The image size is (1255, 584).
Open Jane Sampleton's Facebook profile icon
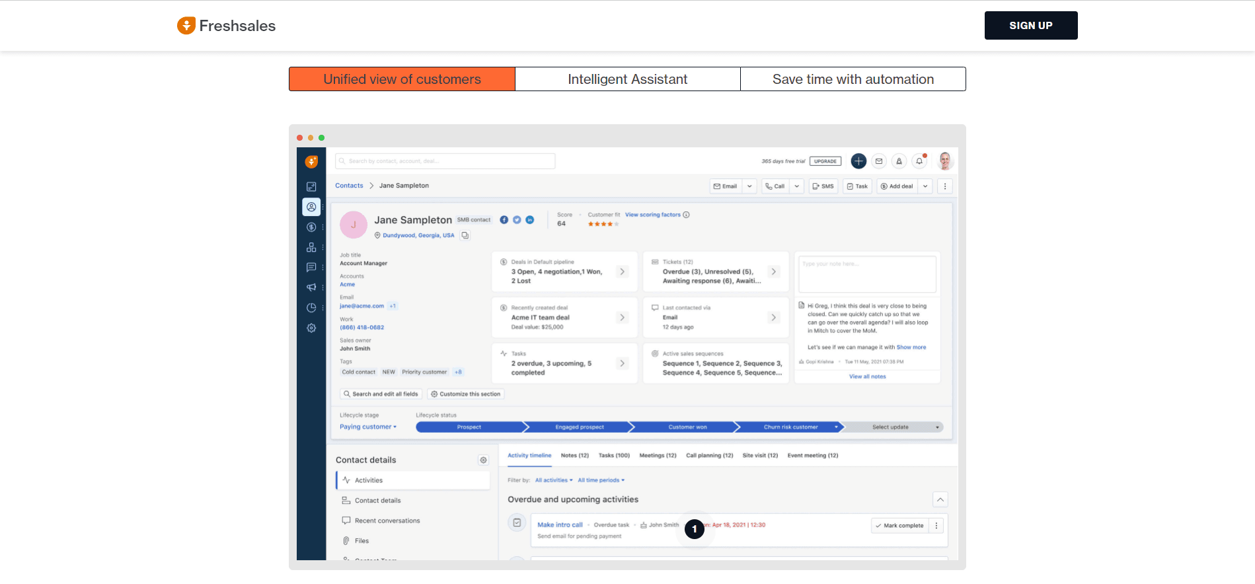coord(504,220)
